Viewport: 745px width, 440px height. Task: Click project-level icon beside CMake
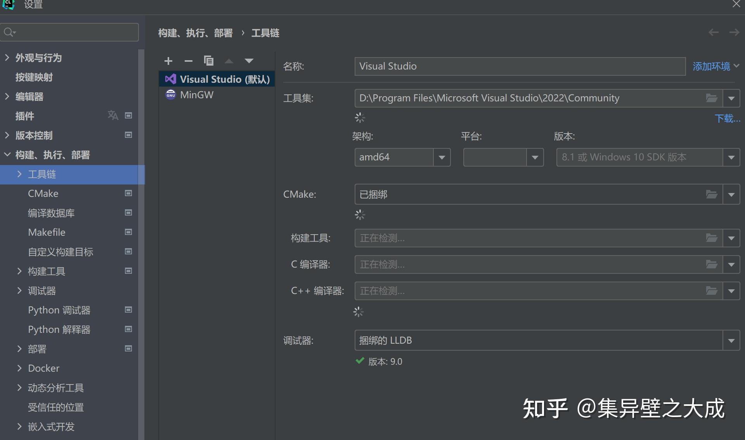(128, 193)
